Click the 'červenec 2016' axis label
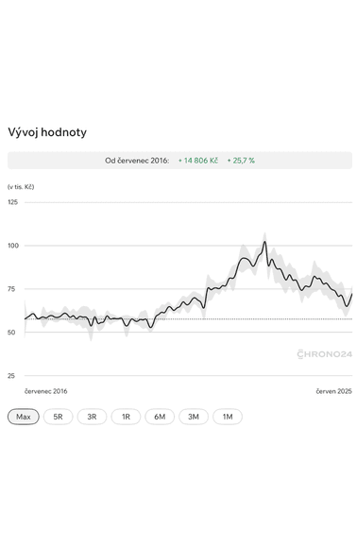 [45, 391]
